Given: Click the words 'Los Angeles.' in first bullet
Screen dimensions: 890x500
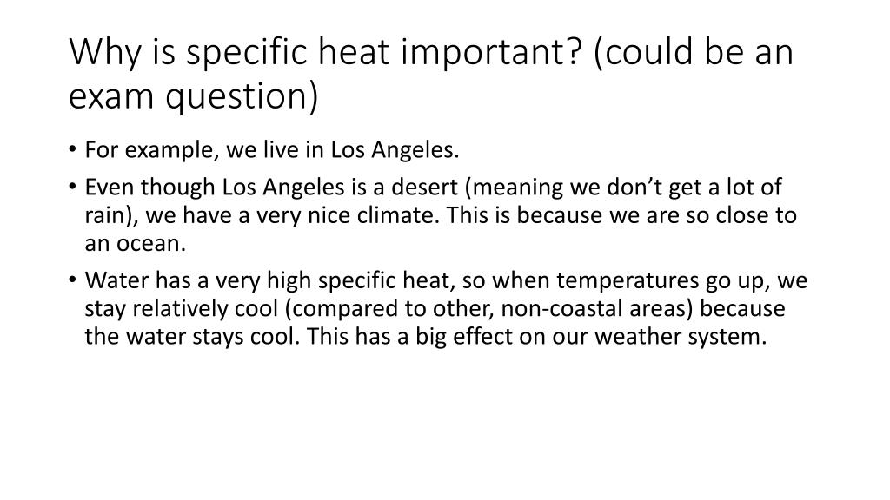Looking at the screenshot, I should coord(395,150).
